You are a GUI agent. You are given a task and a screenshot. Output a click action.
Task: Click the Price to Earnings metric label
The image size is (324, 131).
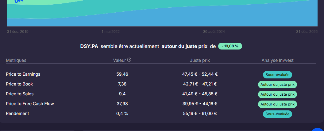pos(23,74)
